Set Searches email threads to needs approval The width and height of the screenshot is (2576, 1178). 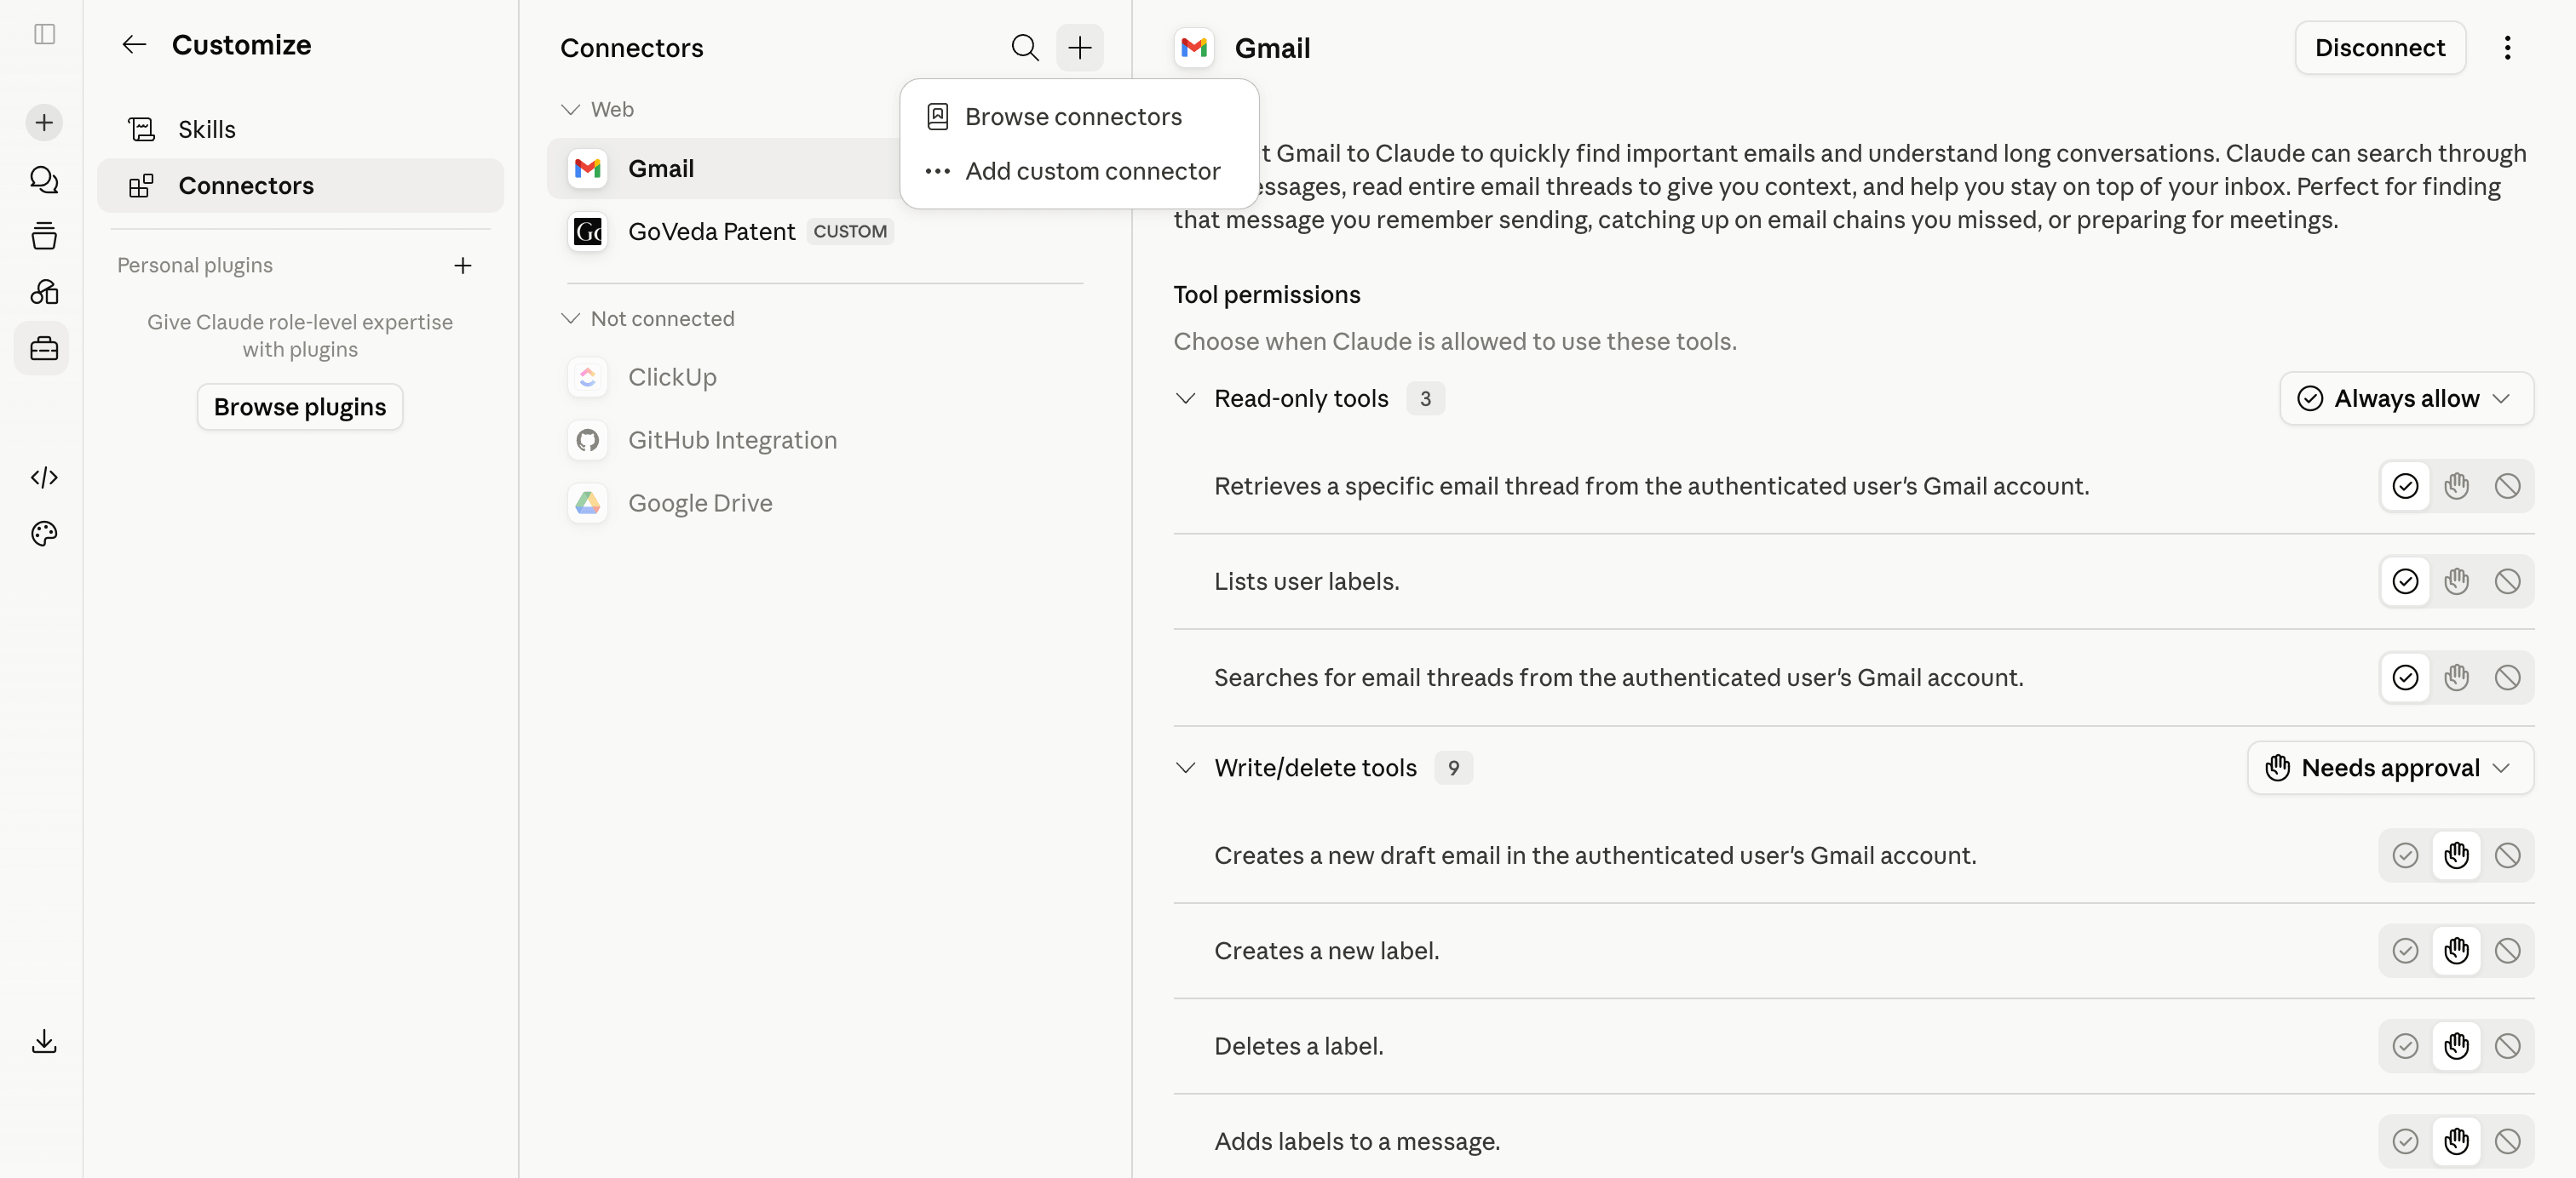tap(2456, 678)
